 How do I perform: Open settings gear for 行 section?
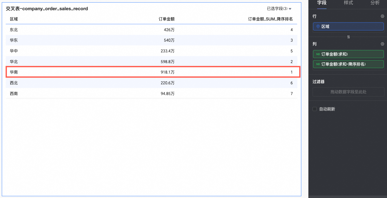coord(382,16)
